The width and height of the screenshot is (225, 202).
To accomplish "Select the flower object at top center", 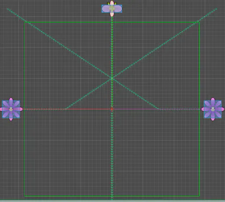I will pyautogui.click(x=112, y=9).
